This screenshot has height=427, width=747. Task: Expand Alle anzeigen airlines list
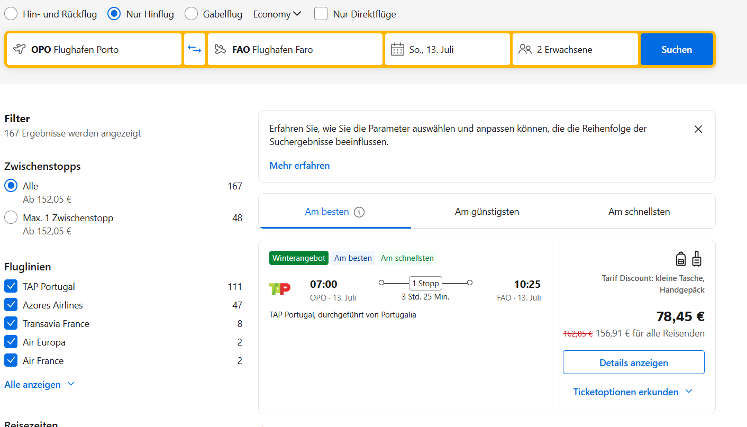pyautogui.click(x=40, y=385)
